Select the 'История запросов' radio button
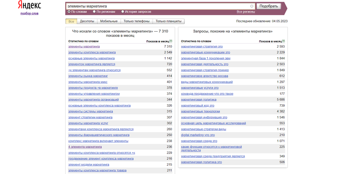 click(x=123, y=11)
